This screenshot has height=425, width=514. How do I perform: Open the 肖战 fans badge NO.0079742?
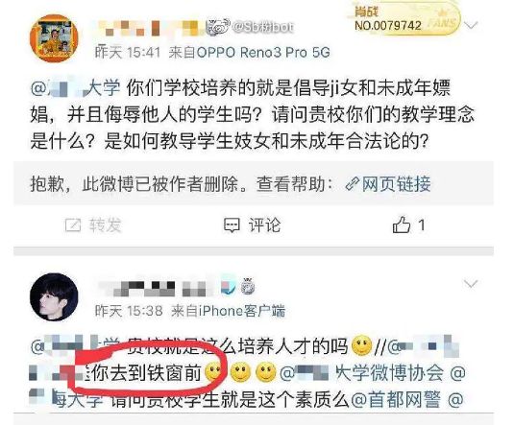[x=404, y=19]
